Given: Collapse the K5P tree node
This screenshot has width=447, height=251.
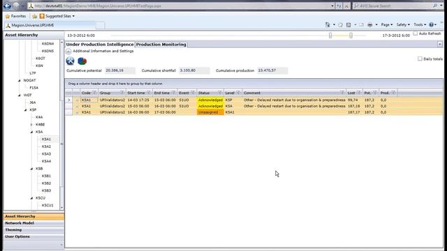Looking at the screenshot, I should [25, 110].
